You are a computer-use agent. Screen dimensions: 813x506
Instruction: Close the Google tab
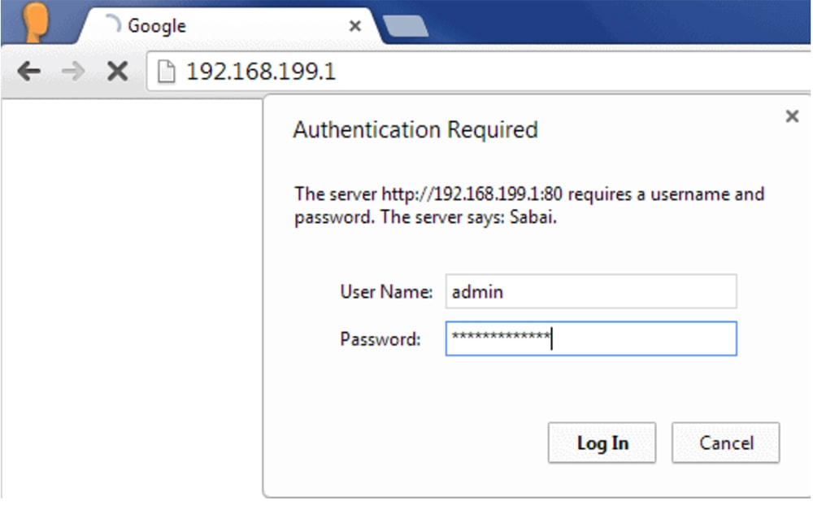pyautogui.click(x=355, y=25)
